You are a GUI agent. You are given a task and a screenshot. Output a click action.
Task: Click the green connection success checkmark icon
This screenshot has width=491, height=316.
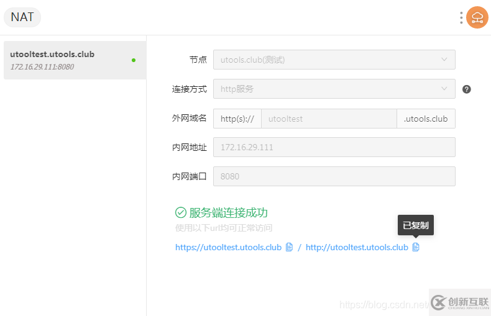point(181,212)
